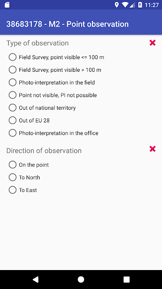Tap the battery charging status icon

pyautogui.click(x=140, y=5)
